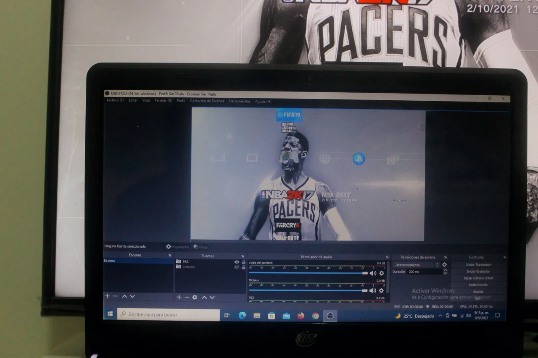Open Ajustes settings button
Screen dimensions: 538x358
479,292
